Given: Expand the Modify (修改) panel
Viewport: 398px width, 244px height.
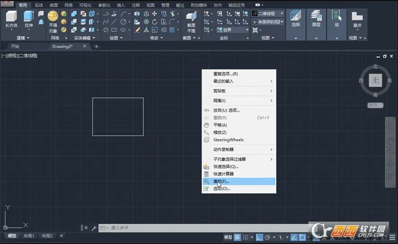Looking at the screenshot, I should [x=156, y=38].
